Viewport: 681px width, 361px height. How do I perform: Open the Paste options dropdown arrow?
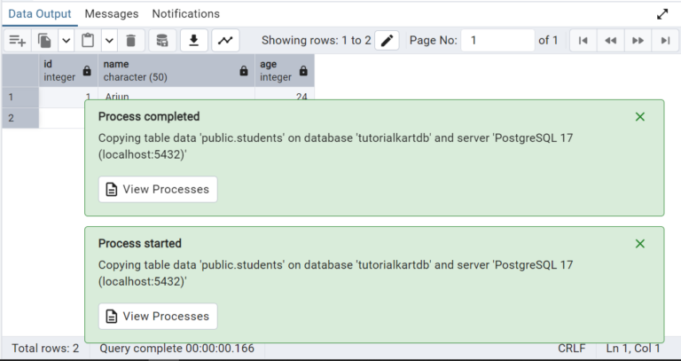coord(110,41)
